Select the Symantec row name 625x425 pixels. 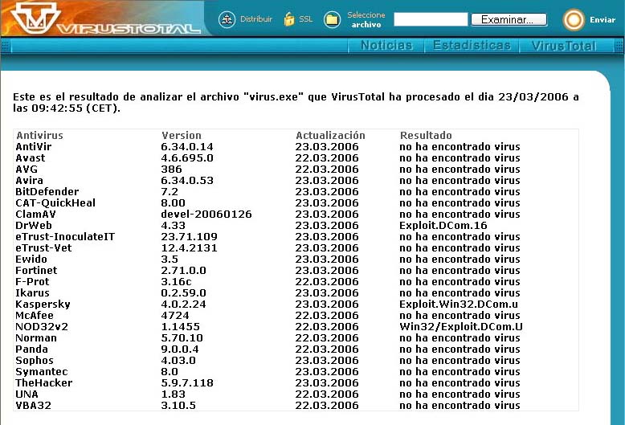click(x=42, y=372)
